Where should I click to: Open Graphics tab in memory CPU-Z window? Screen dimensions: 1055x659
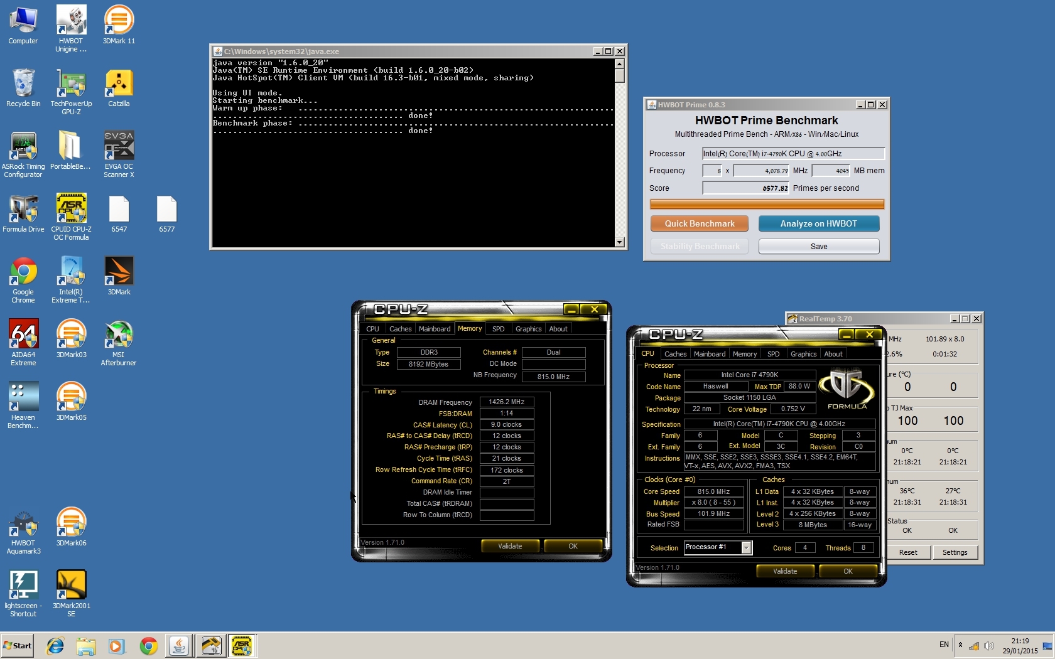point(528,329)
